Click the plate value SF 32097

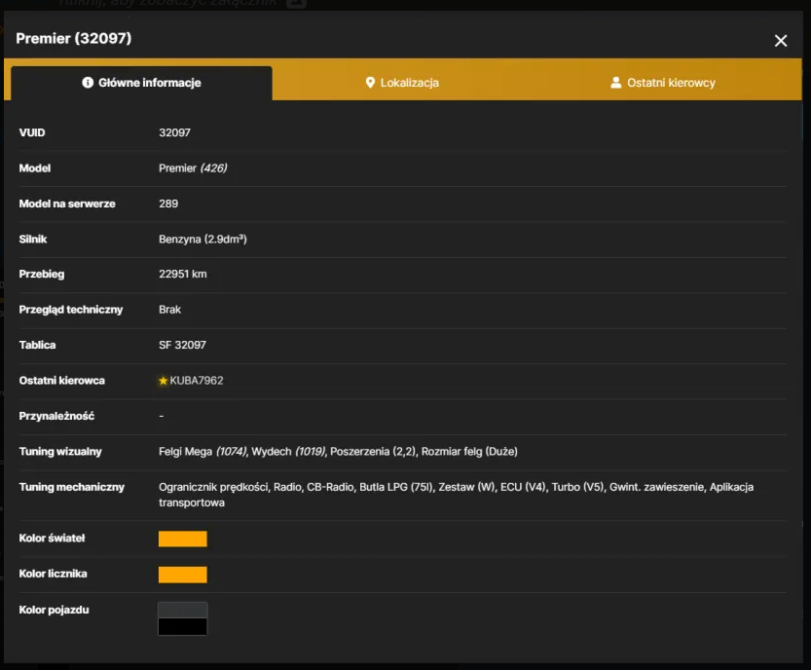(182, 345)
